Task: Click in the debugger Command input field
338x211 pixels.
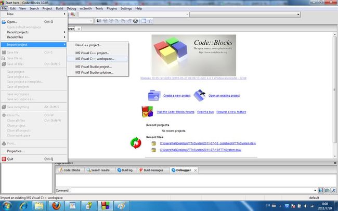Action: pos(192,191)
